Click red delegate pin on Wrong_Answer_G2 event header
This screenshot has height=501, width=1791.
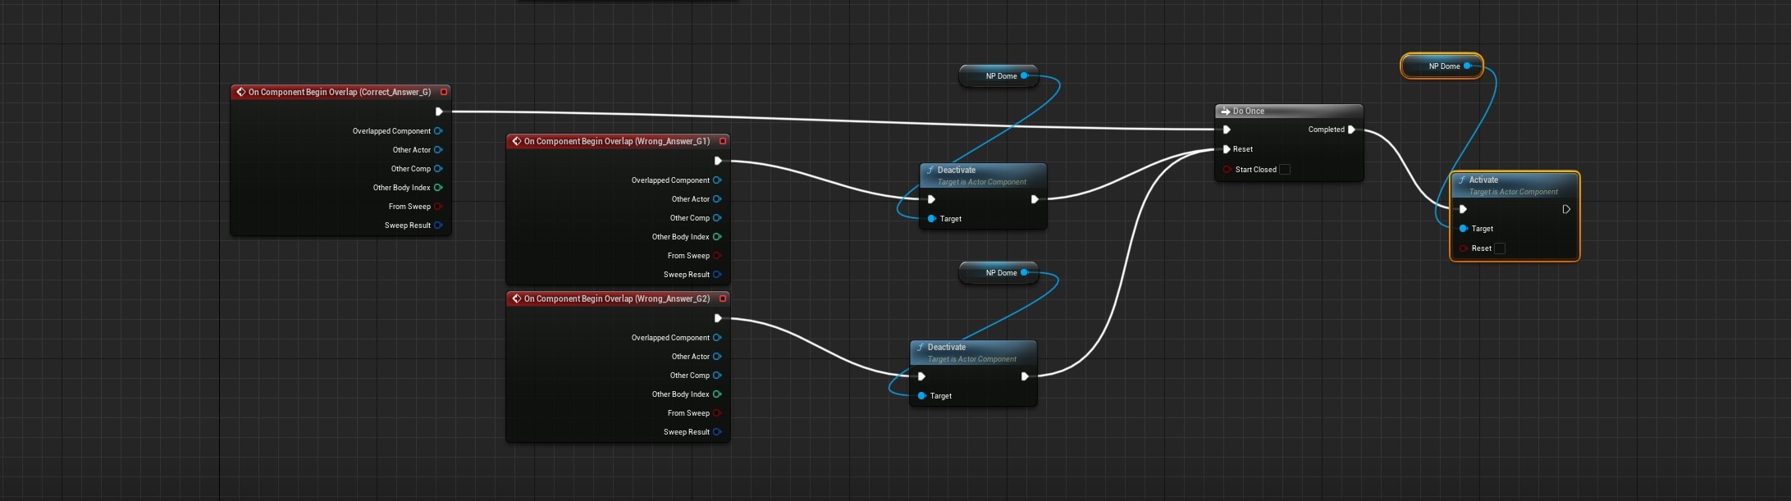[723, 298]
